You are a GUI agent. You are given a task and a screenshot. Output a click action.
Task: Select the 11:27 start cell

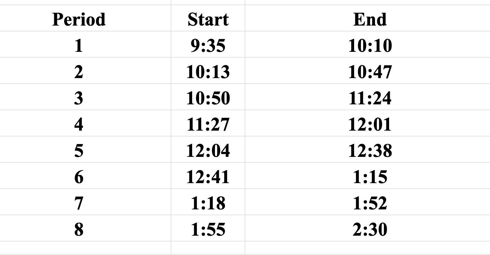pos(208,124)
